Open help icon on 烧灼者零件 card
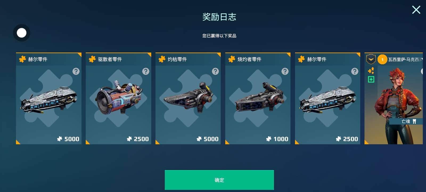 point(285,71)
